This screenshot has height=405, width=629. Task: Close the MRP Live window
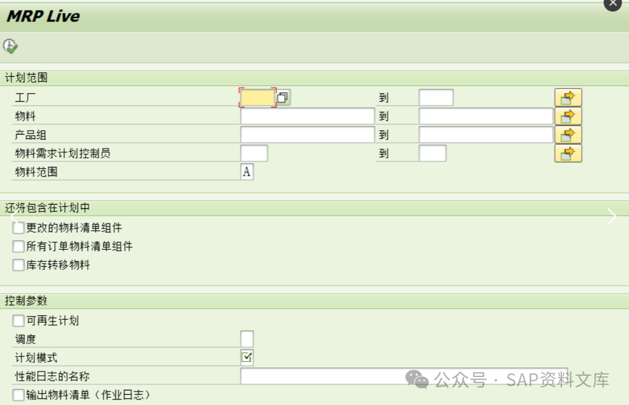click(x=612, y=4)
